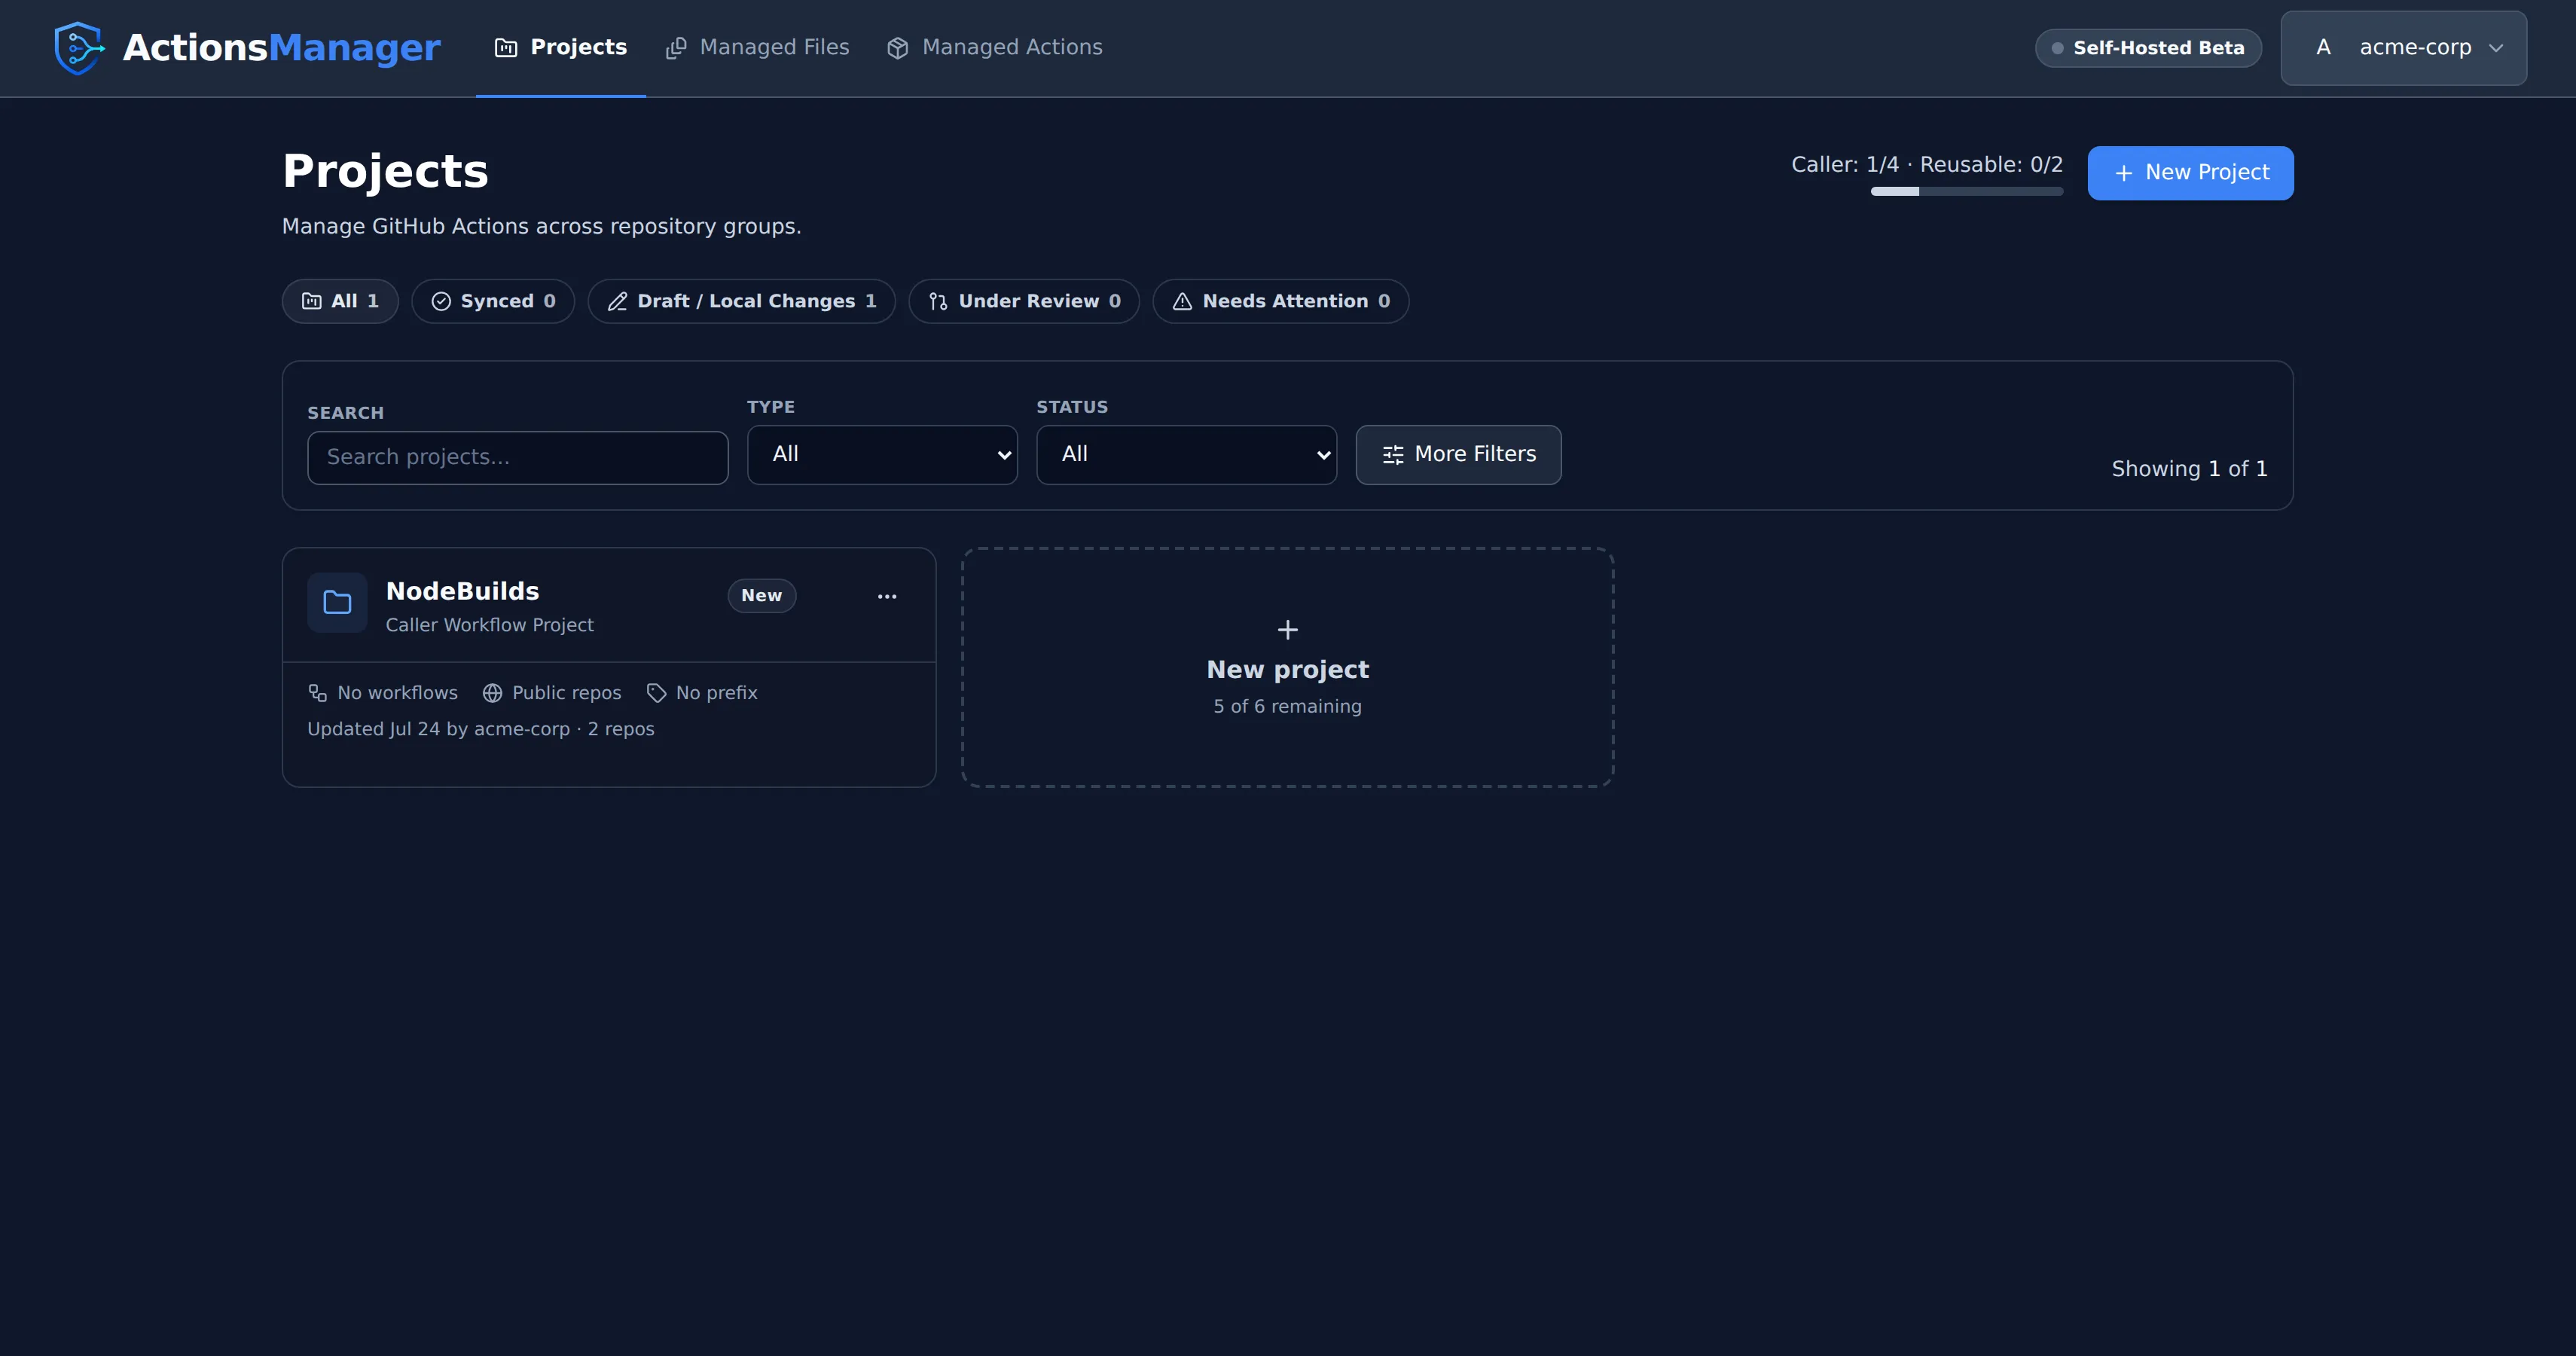Click 'Caller Workflow Project' subtitle
The height and width of the screenshot is (1356, 2576).
click(489, 625)
